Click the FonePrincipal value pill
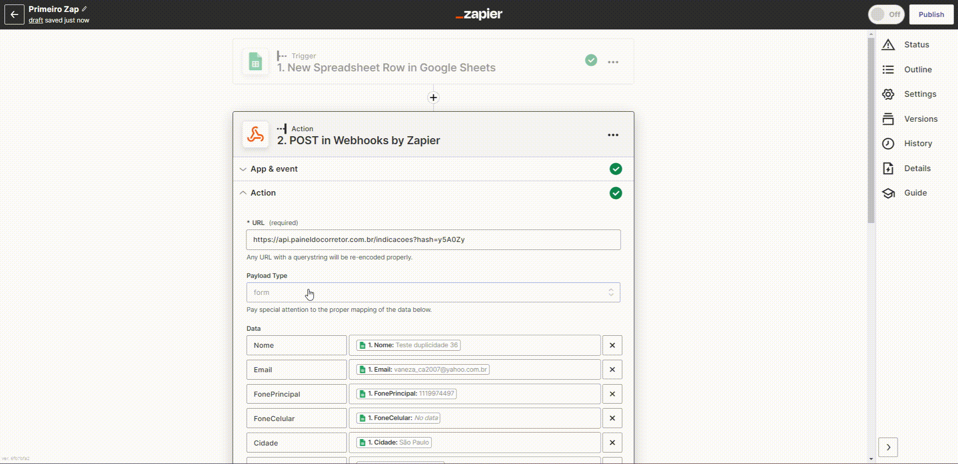Viewport: 958px width, 464px height. click(x=406, y=394)
